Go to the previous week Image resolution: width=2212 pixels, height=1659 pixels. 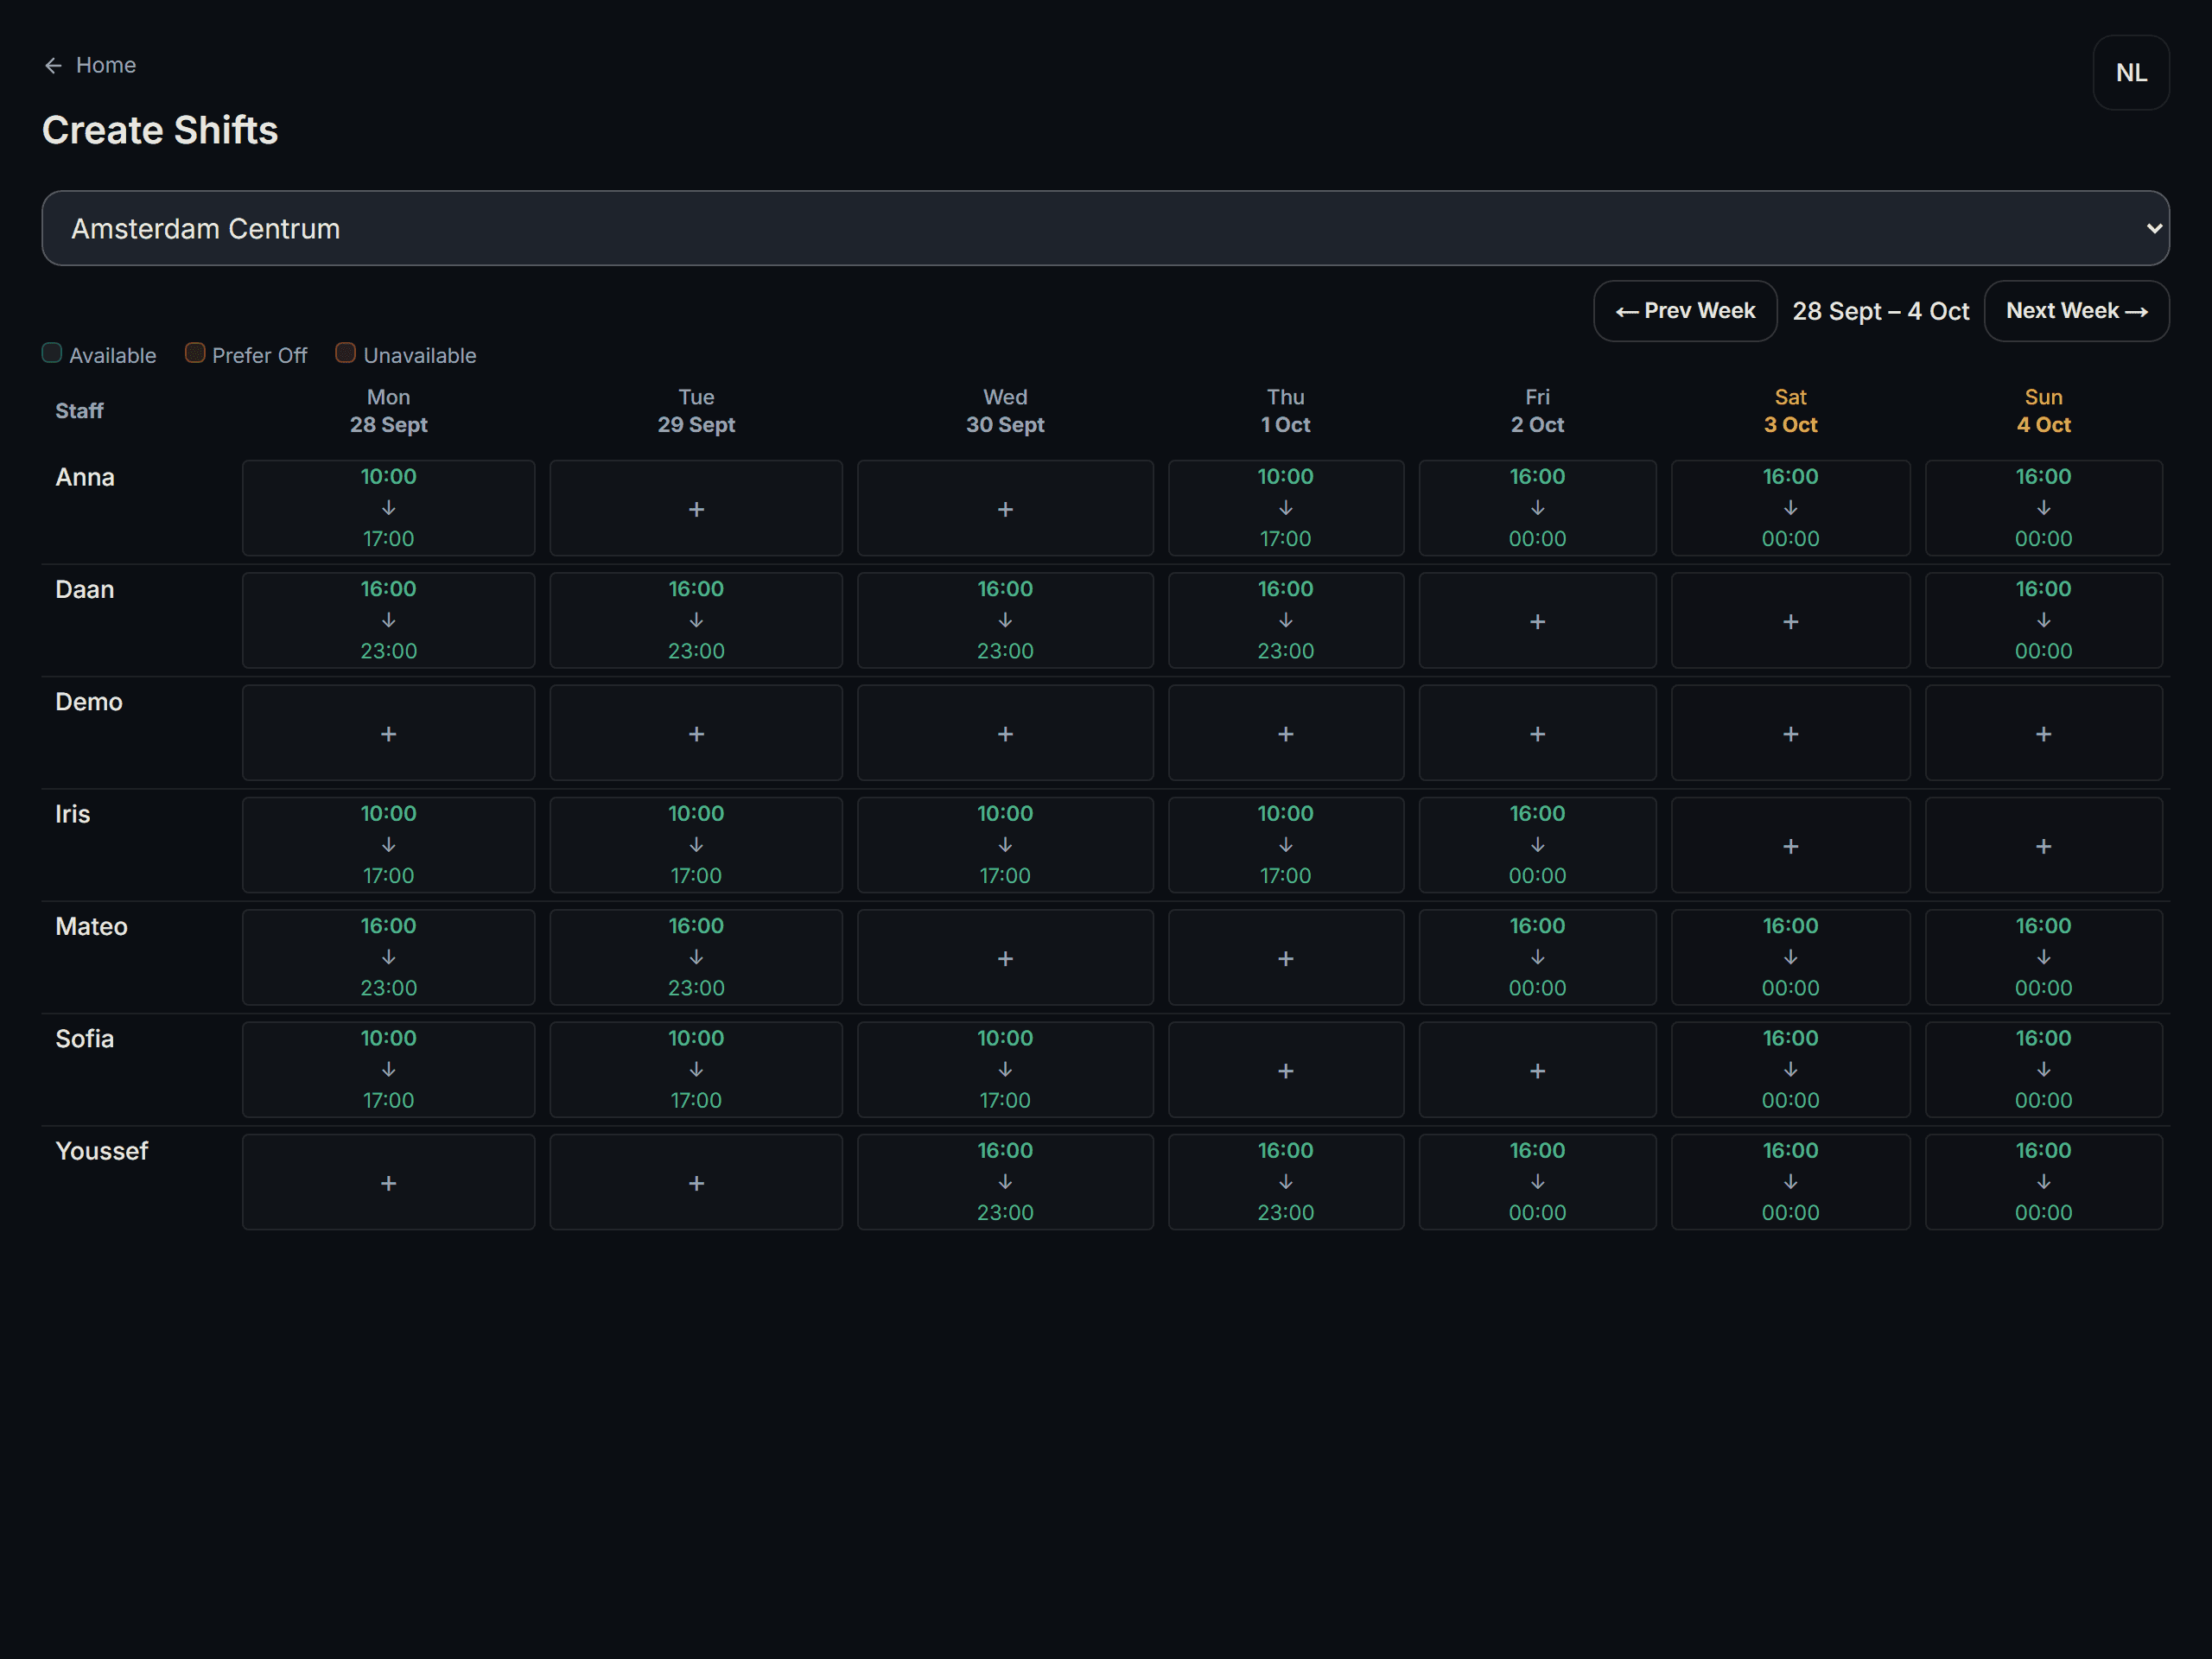(x=1685, y=311)
